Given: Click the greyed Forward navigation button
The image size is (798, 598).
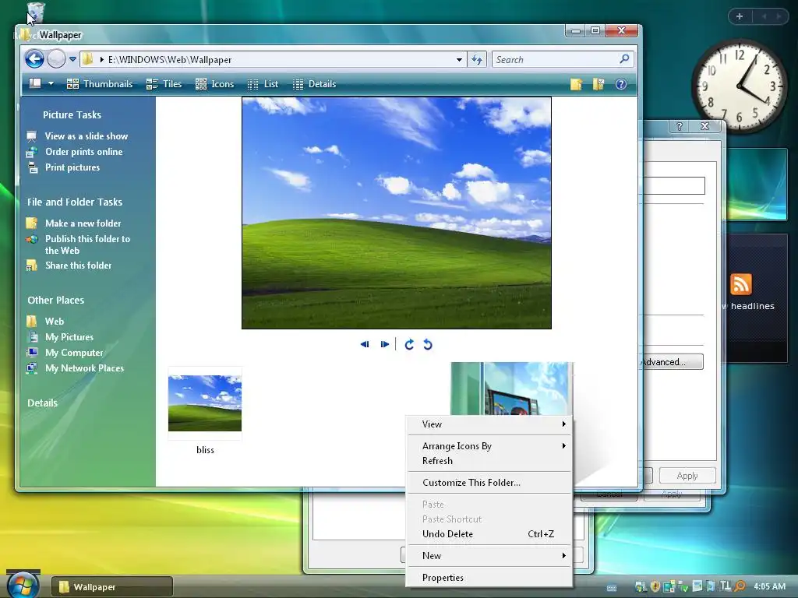Looking at the screenshot, I should (x=56, y=59).
